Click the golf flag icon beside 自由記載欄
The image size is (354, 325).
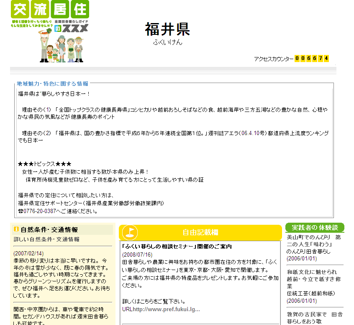(x=130, y=232)
